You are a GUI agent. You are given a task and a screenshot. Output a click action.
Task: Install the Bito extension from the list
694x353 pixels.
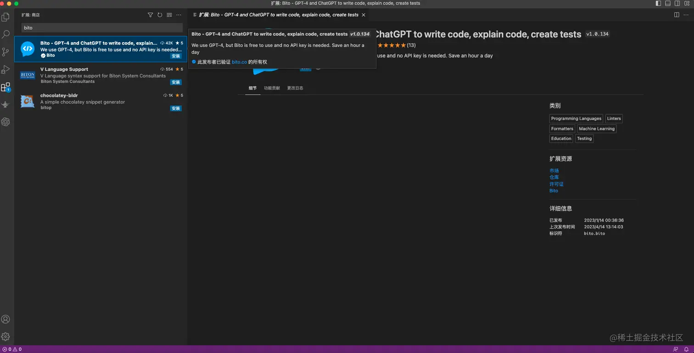(176, 56)
